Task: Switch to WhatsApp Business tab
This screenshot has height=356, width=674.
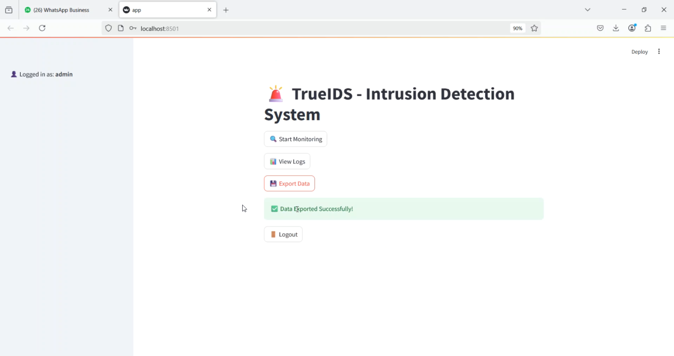Action: 68,10
